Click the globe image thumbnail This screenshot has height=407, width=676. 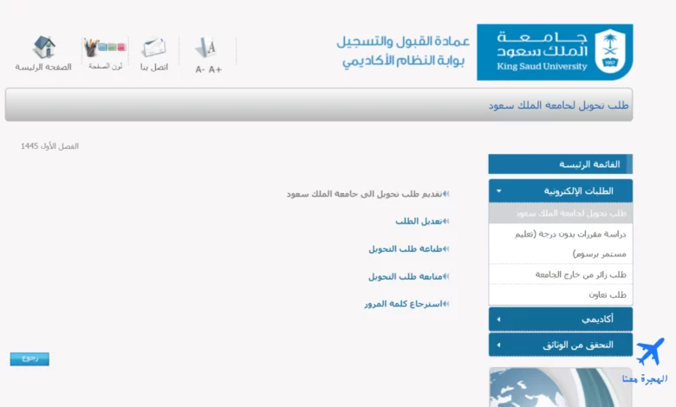click(x=561, y=387)
